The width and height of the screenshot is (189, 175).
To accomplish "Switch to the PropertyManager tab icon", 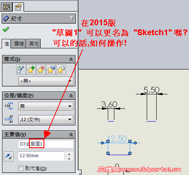I will (18, 7).
